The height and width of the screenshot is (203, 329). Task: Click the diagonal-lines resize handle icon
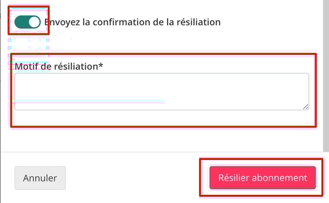point(306,107)
